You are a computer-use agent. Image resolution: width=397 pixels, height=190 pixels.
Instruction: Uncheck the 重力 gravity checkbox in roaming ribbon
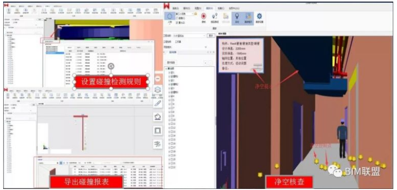click(x=177, y=23)
